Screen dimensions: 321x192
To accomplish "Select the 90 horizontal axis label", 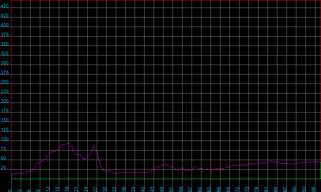I will pos(294,189).
